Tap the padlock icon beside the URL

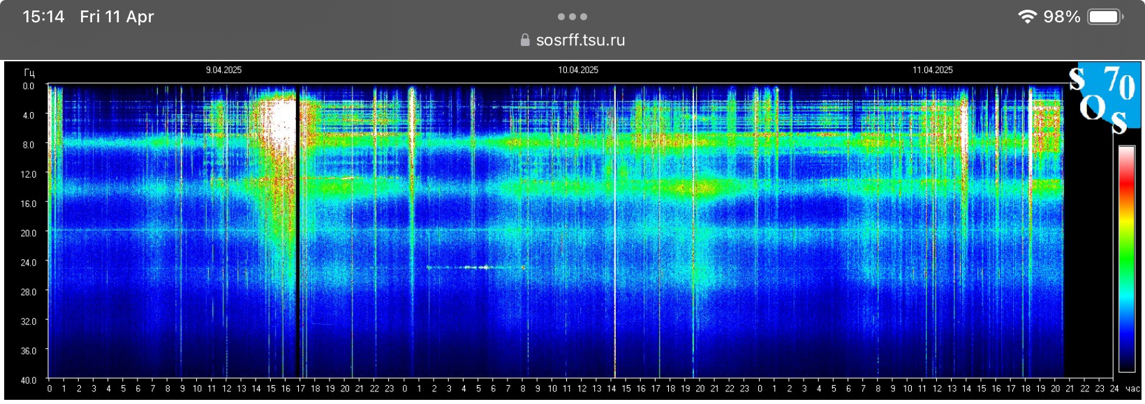point(525,40)
